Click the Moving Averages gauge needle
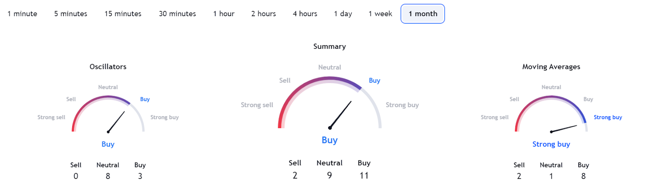Viewport: 667px width, 194px height. (x=564, y=128)
